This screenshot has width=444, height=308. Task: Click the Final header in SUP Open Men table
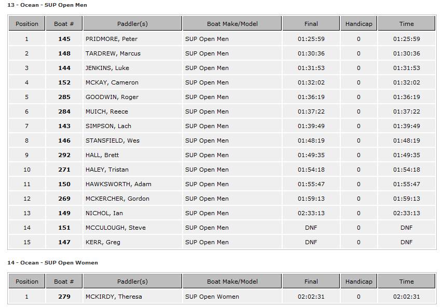click(311, 24)
